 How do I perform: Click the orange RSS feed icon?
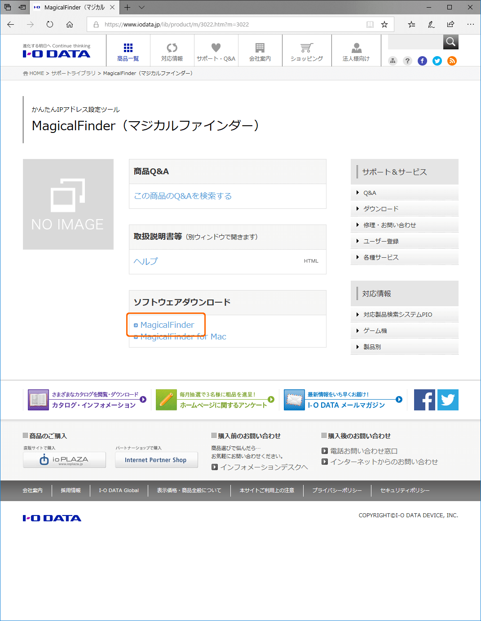pos(452,61)
